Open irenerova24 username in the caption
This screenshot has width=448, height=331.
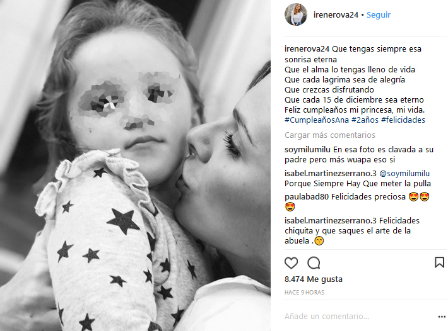click(x=307, y=49)
